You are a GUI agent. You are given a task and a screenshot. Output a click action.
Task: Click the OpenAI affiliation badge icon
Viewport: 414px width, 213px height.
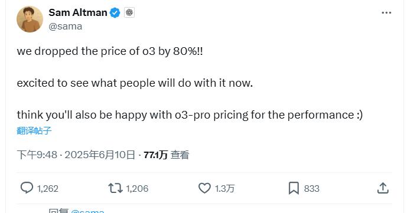(129, 12)
